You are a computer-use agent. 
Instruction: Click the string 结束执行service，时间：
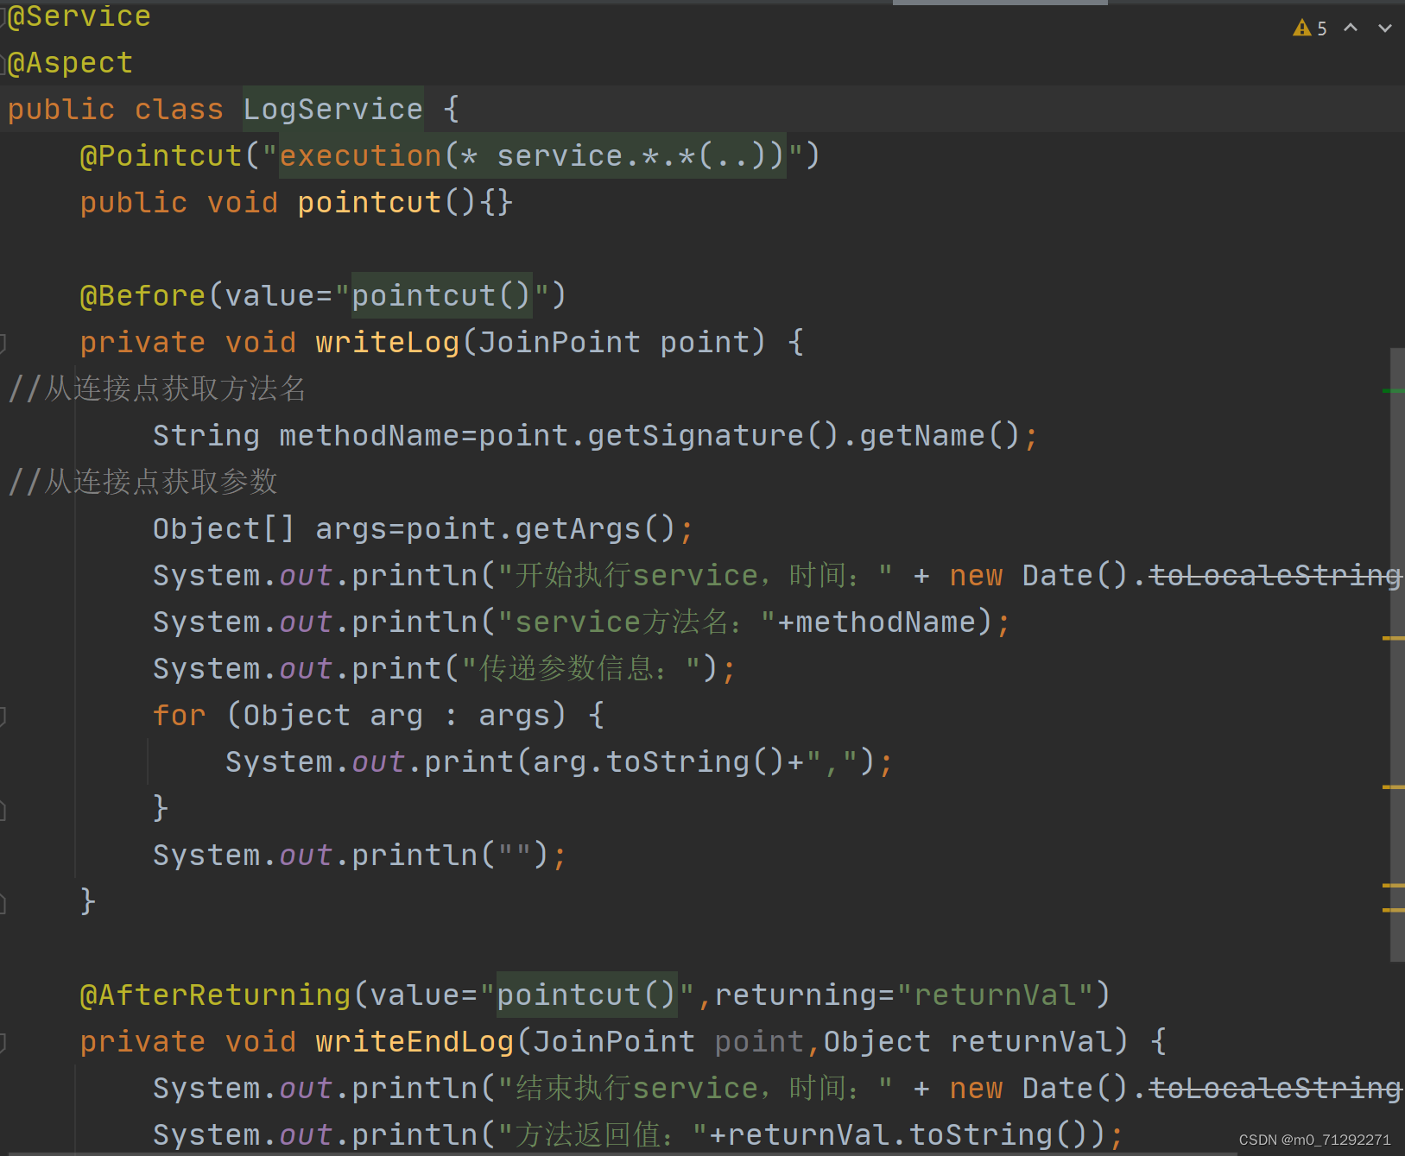[695, 1089]
